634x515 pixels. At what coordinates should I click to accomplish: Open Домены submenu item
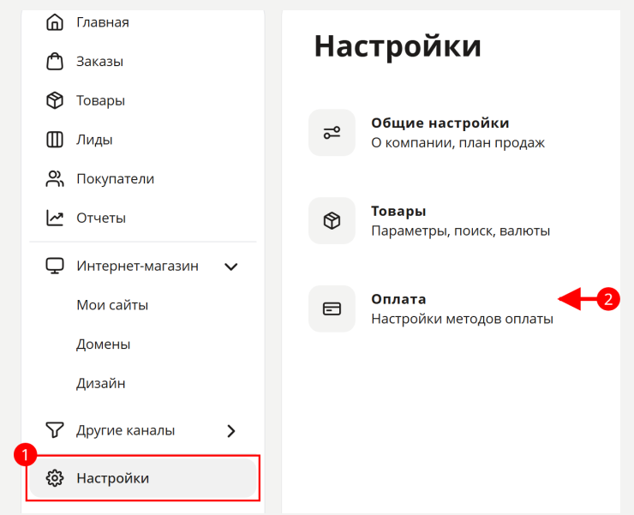(x=104, y=344)
